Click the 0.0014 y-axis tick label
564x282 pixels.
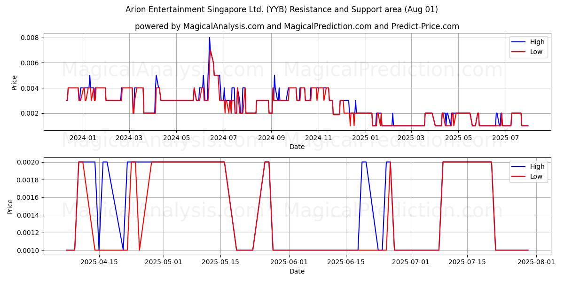(29, 215)
